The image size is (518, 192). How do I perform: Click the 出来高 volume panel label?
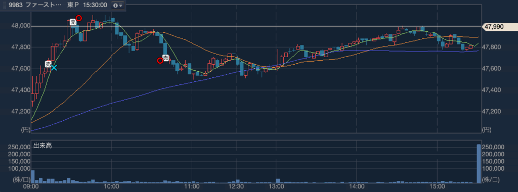click(x=42, y=146)
